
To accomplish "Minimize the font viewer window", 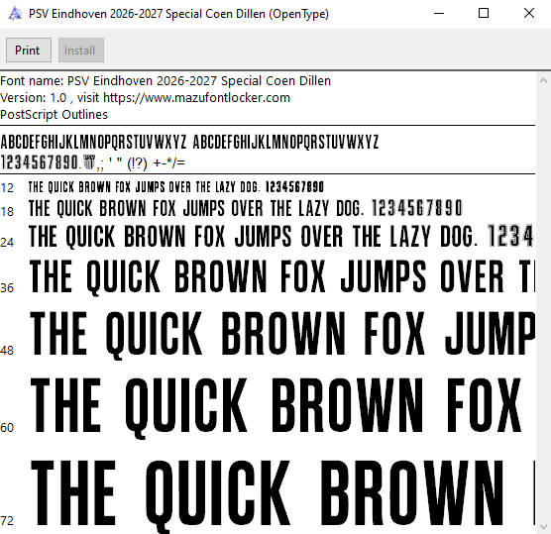I will [x=439, y=14].
